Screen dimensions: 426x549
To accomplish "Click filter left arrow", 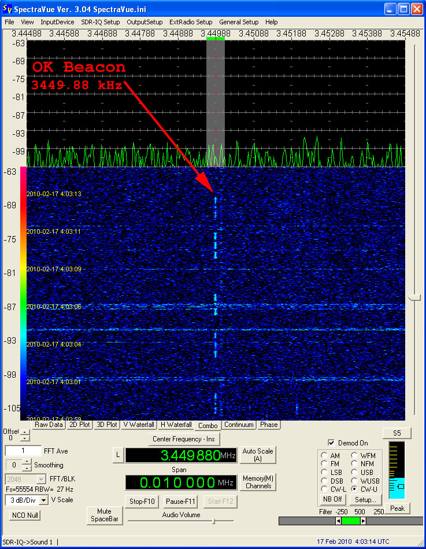I will pyautogui.click(x=338, y=521).
